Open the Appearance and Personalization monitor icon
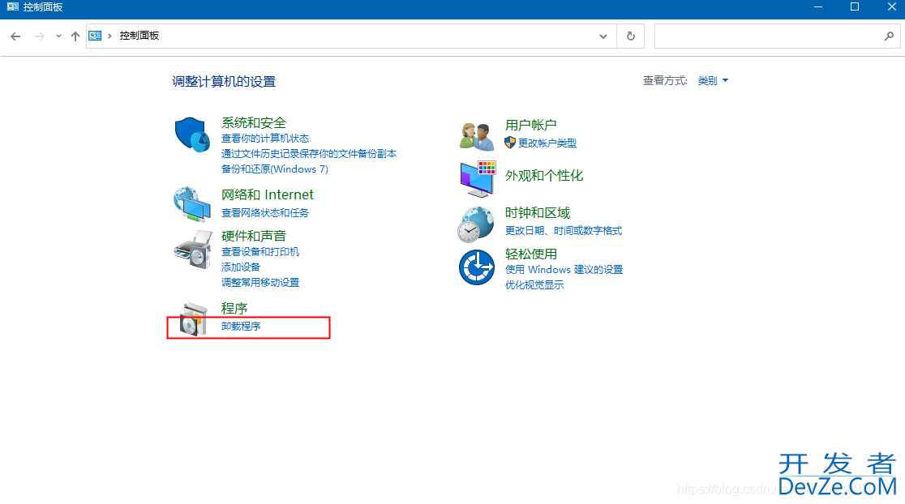Viewport: 905px width, 504px height. pos(478,179)
